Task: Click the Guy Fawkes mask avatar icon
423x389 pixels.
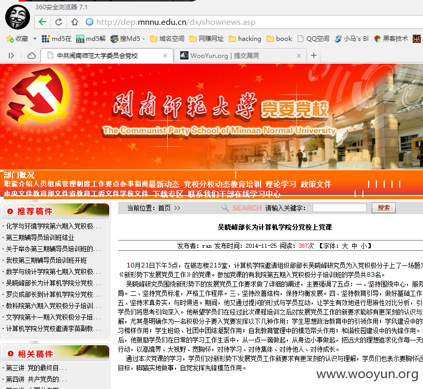Action: (x=18, y=17)
